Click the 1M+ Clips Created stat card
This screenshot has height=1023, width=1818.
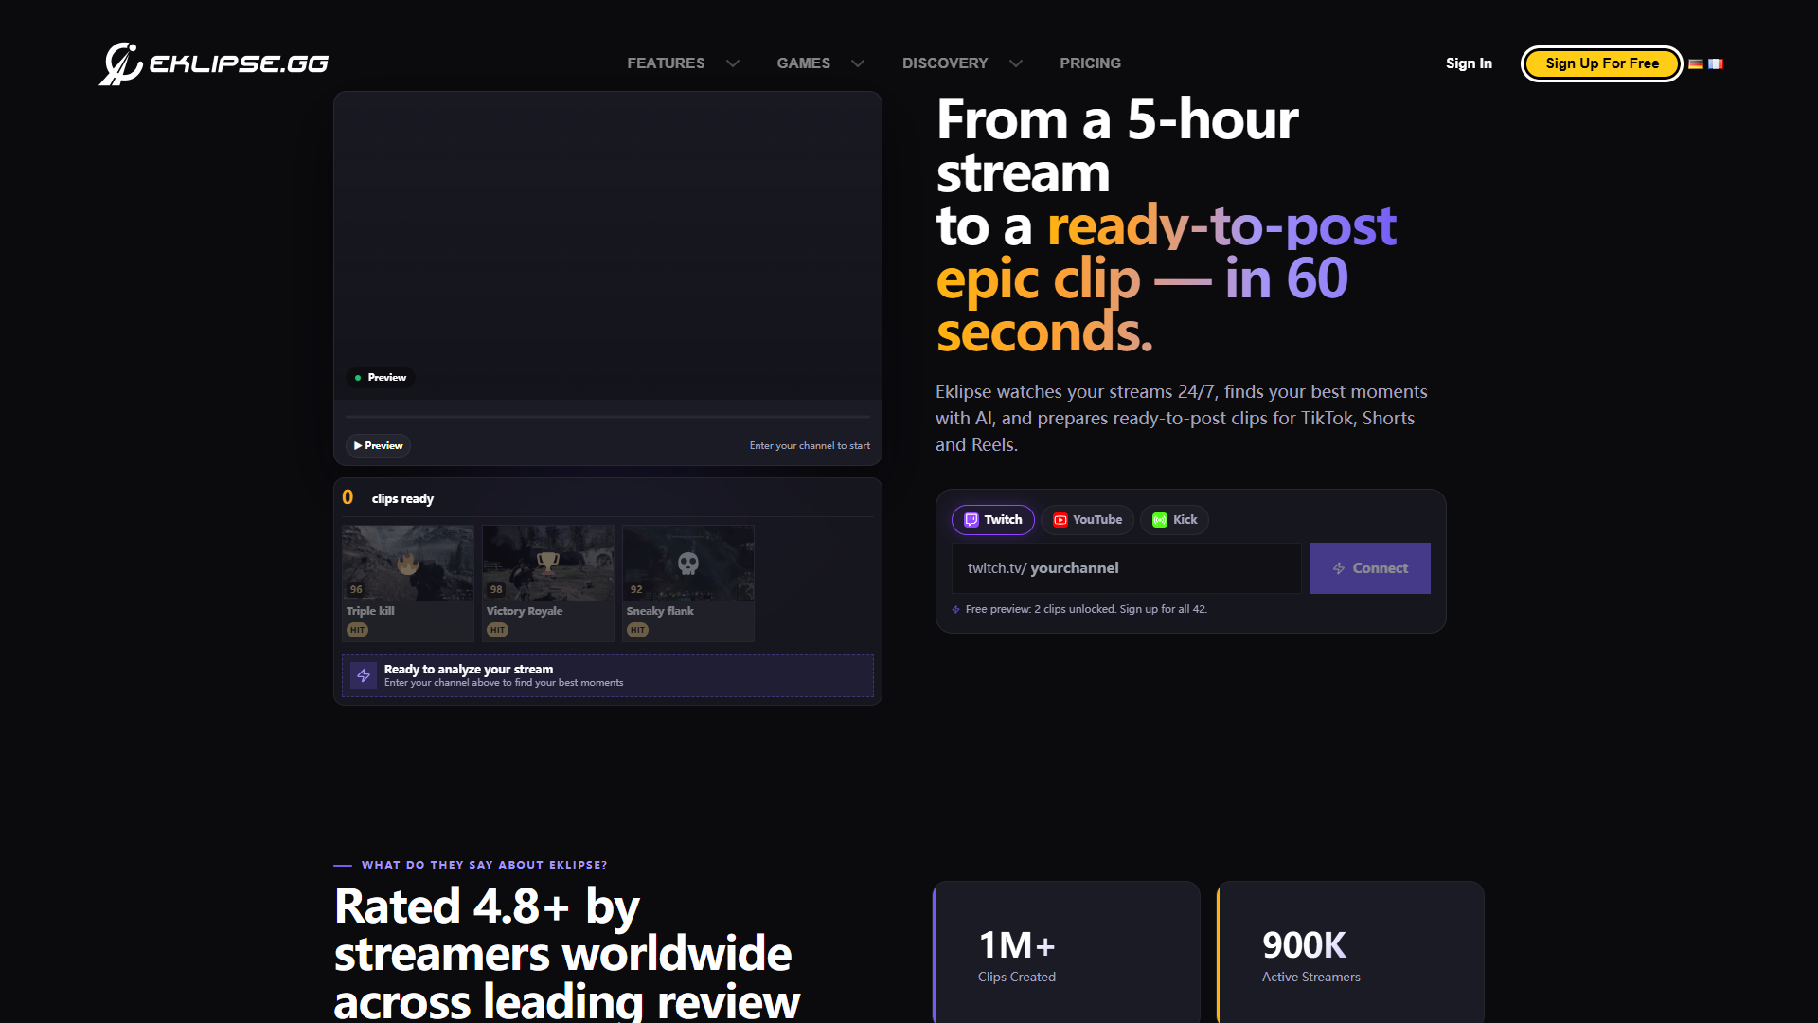pos(1066,952)
